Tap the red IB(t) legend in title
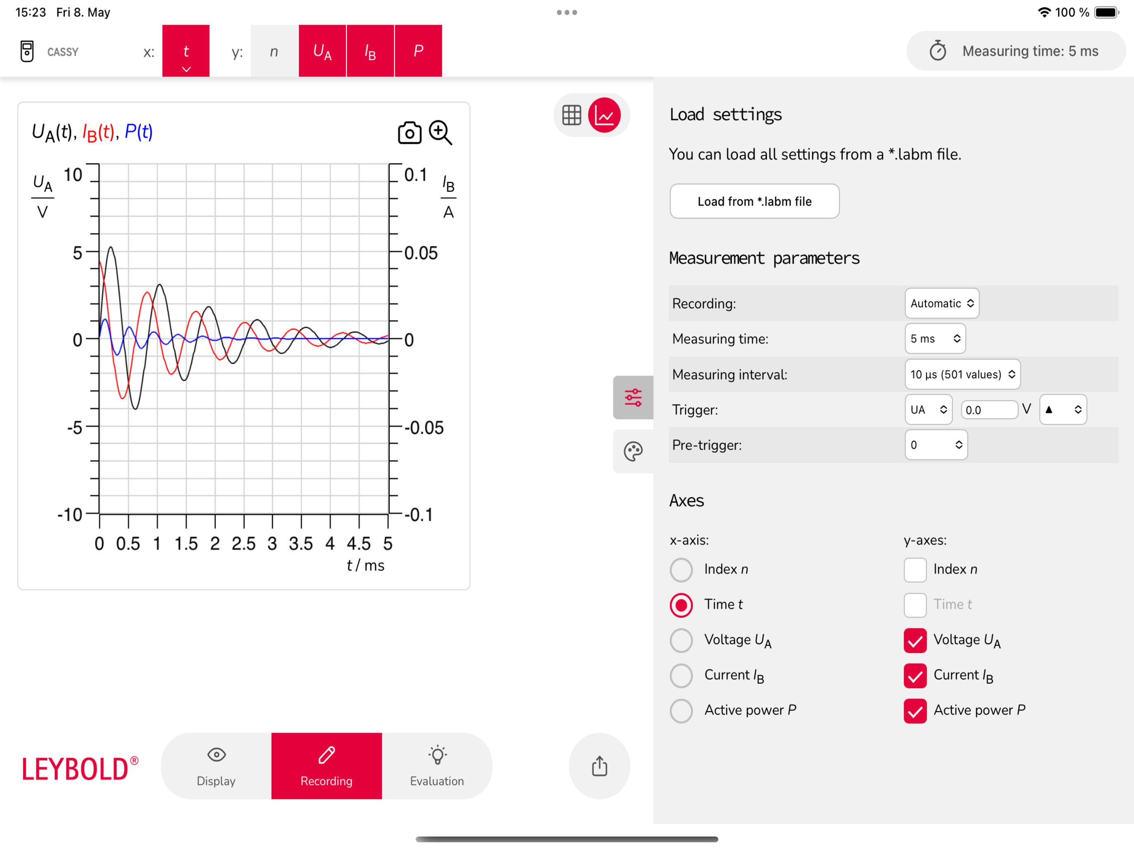 point(98,133)
